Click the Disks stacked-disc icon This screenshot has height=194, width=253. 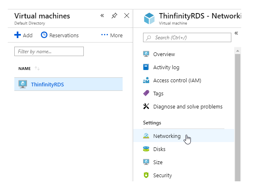pos(146,149)
